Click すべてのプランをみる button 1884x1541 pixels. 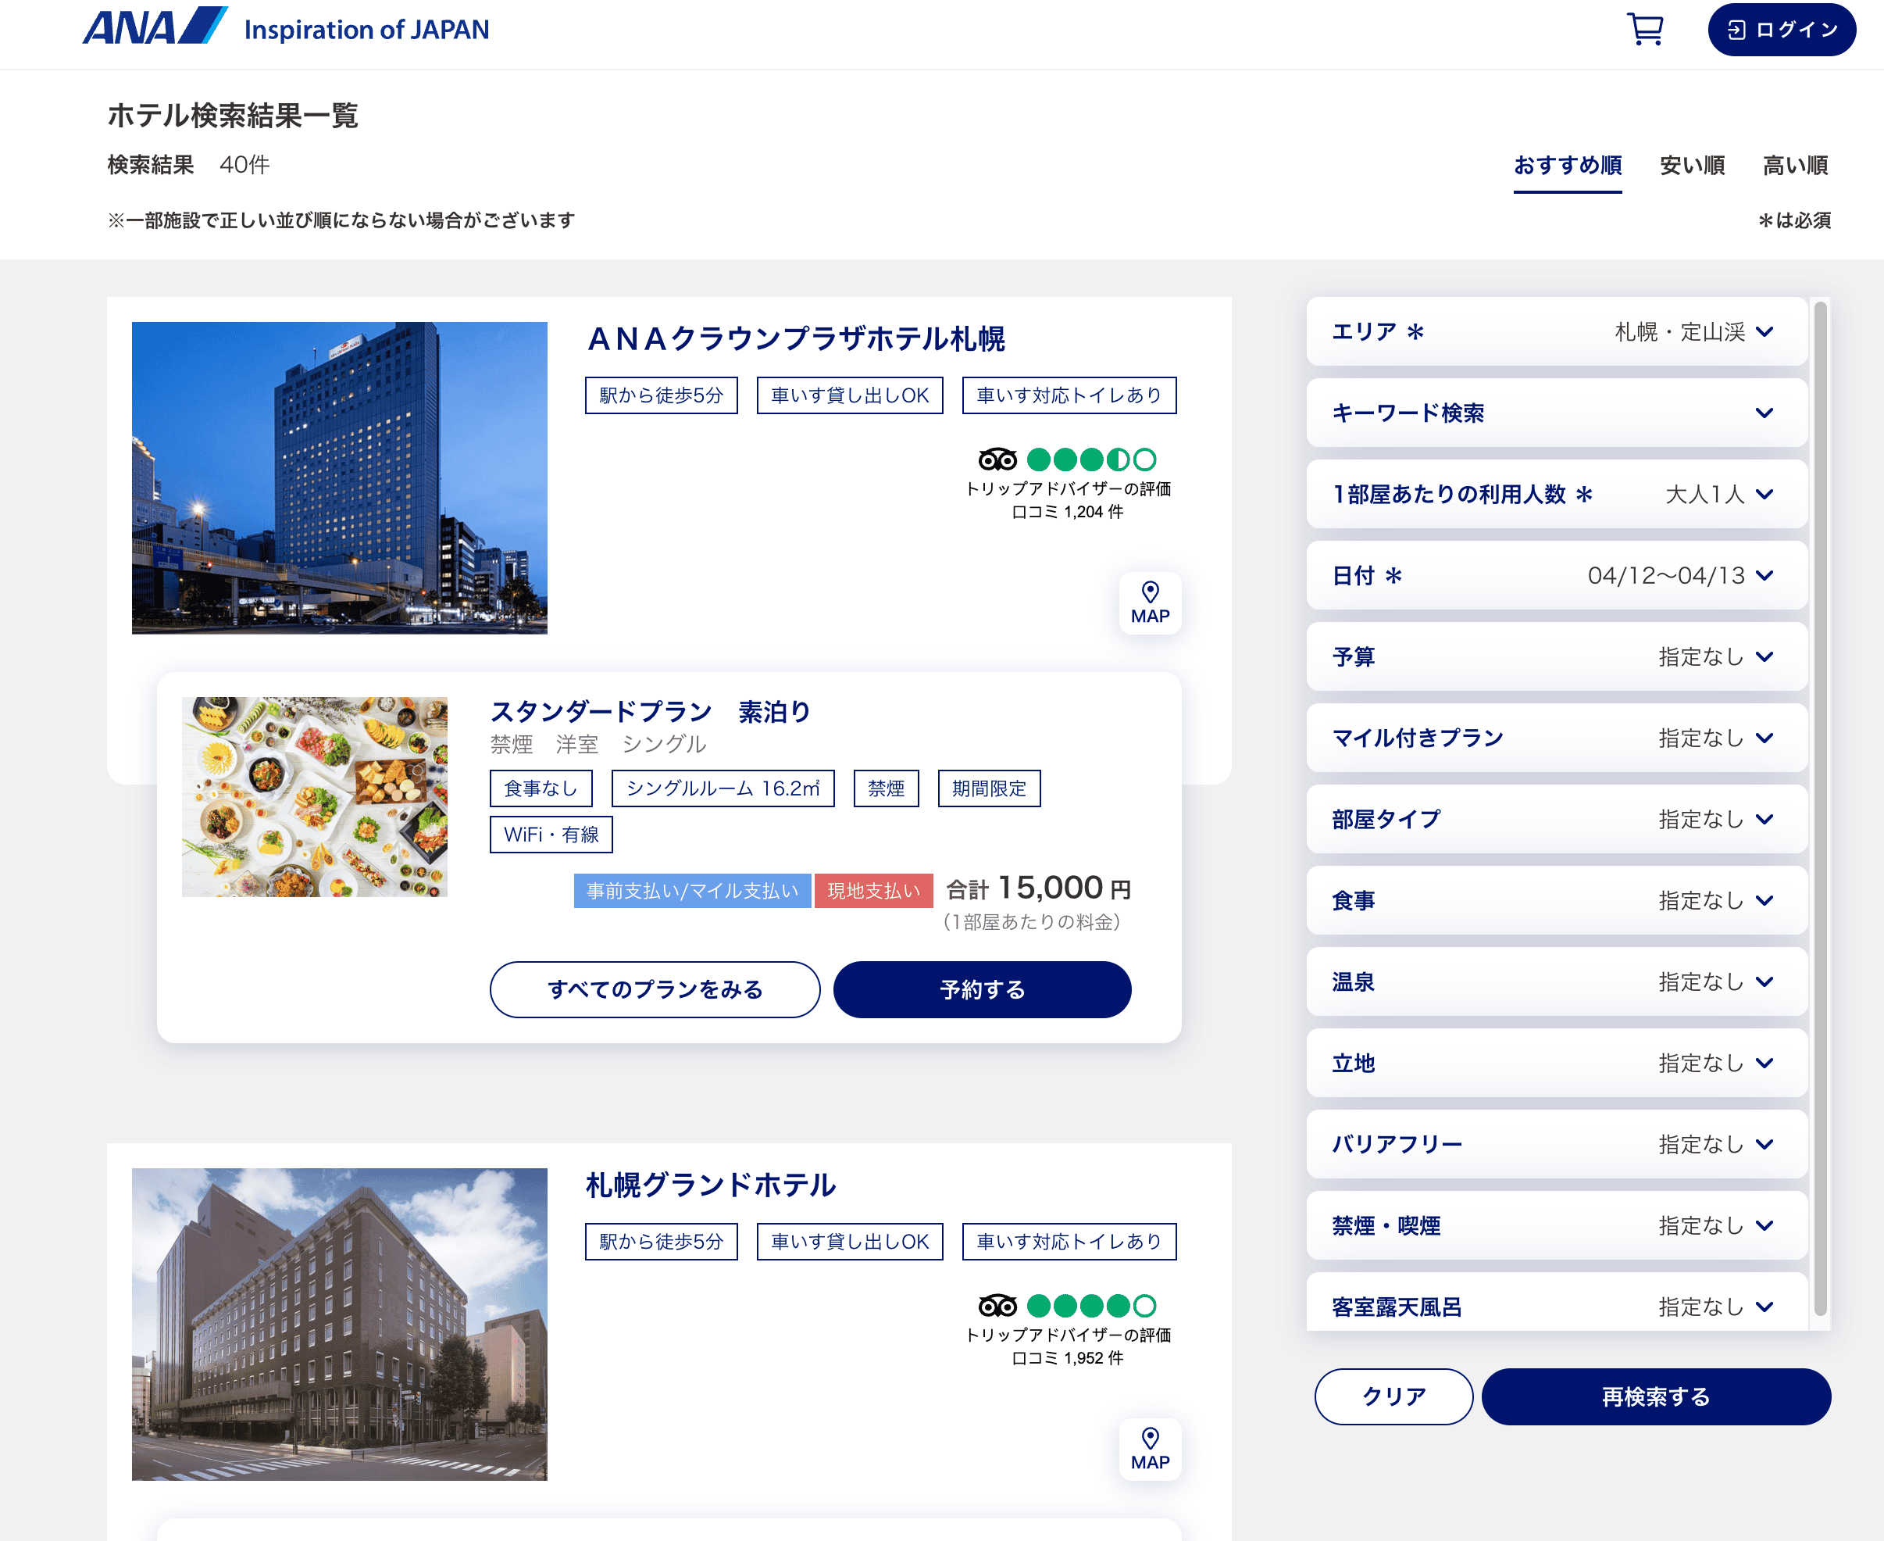point(655,990)
